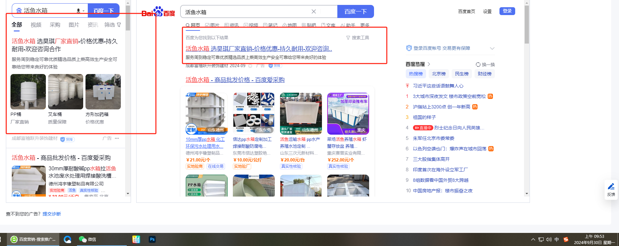Click the 热 badge beside 沪指站上3200点
This screenshot has width=619, height=246.
pos(475,107)
